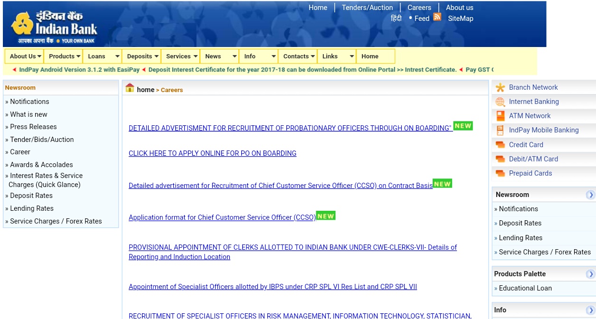
Task: Open What is new in left sidebar
Action: pyautogui.click(x=28, y=114)
